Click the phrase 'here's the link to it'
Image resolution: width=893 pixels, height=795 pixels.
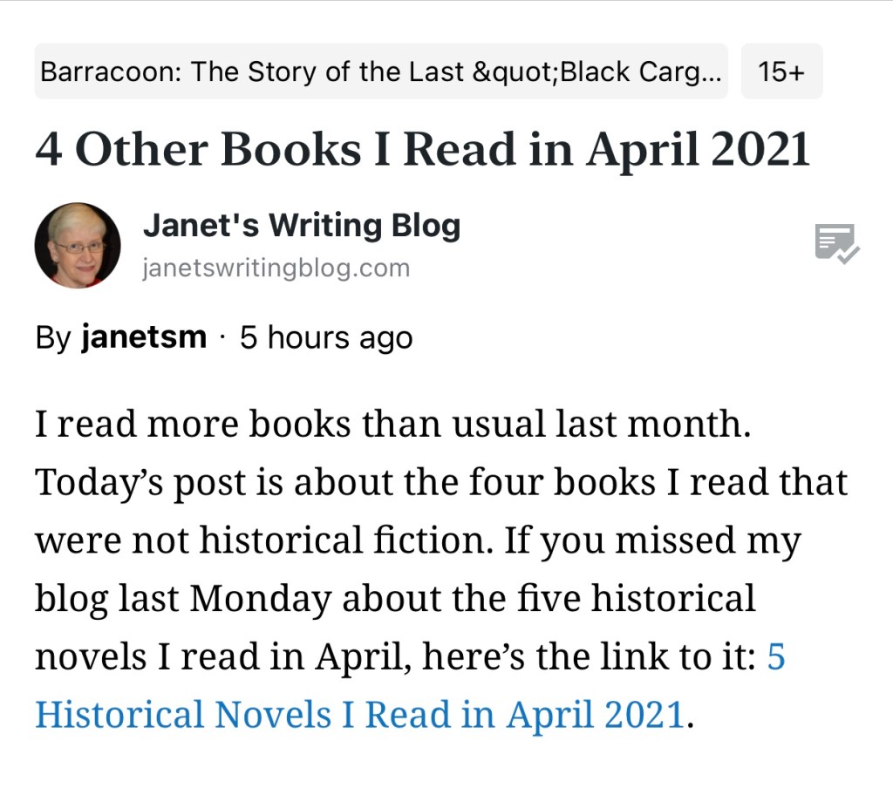[x=589, y=656]
